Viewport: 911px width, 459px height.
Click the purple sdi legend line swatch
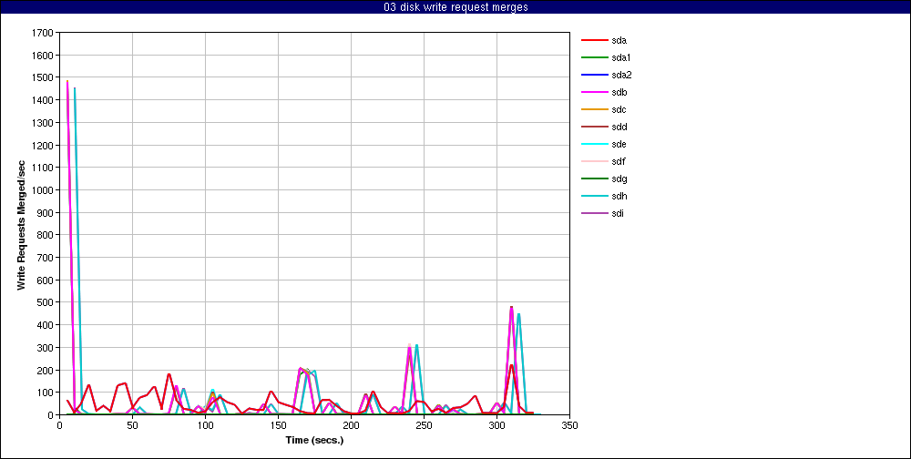click(x=594, y=213)
